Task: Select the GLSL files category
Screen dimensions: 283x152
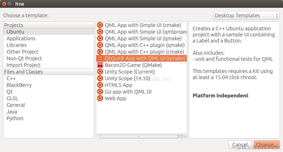Action: 49,98
